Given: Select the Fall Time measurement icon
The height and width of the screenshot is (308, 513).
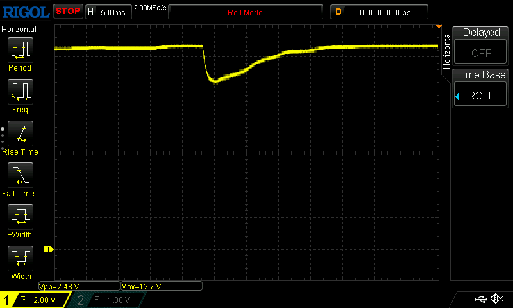Looking at the screenshot, I should (21, 175).
